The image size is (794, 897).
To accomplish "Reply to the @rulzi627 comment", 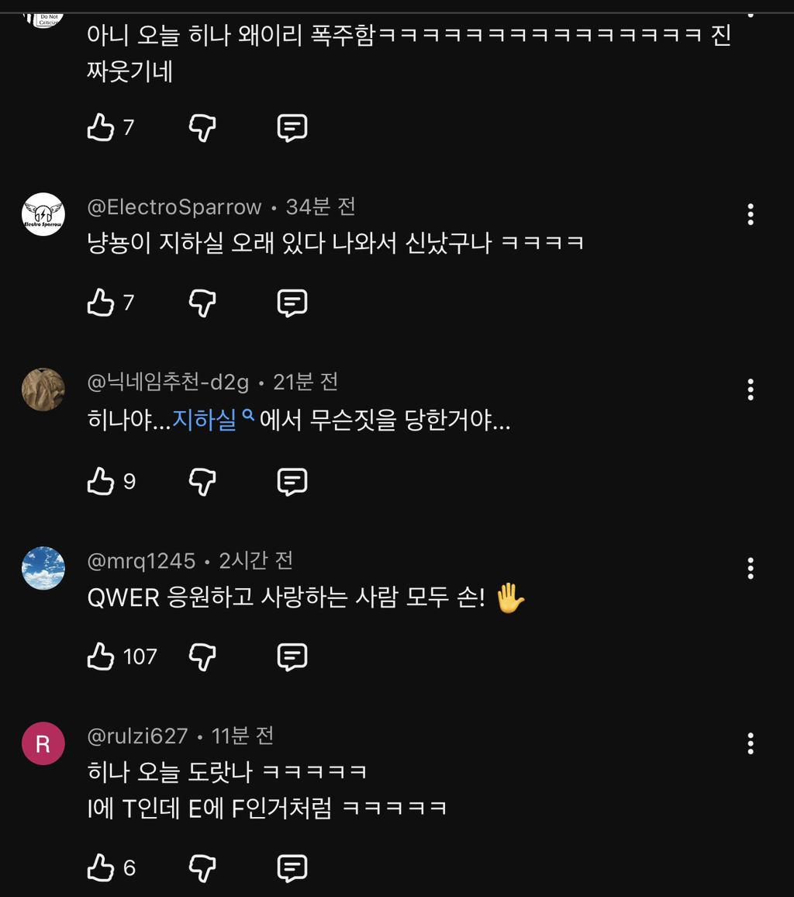I will pyautogui.click(x=292, y=868).
